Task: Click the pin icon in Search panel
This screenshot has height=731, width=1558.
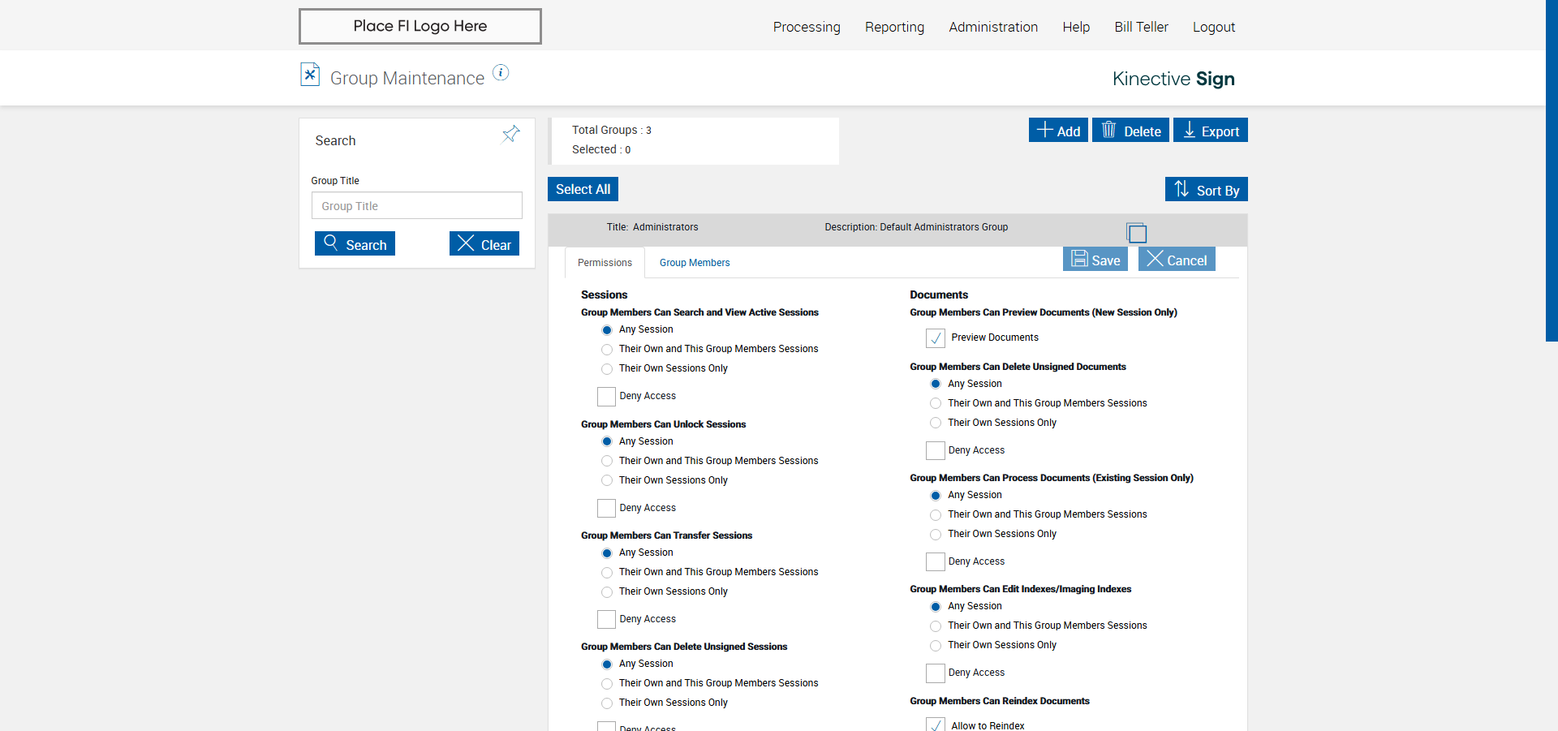Action: click(510, 134)
